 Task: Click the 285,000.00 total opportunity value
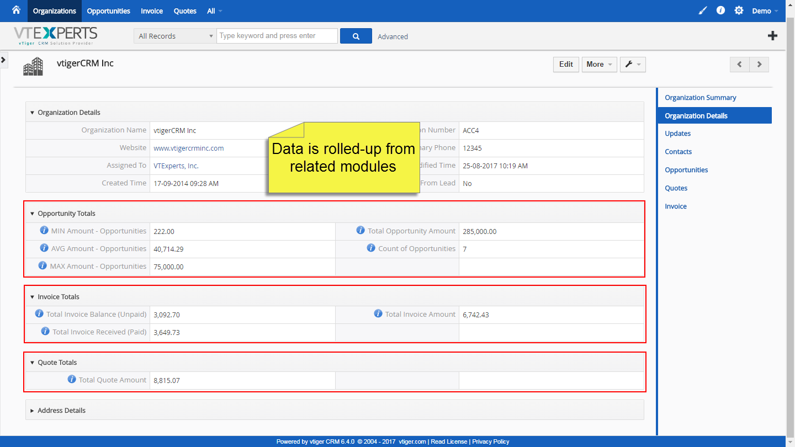pos(480,232)
